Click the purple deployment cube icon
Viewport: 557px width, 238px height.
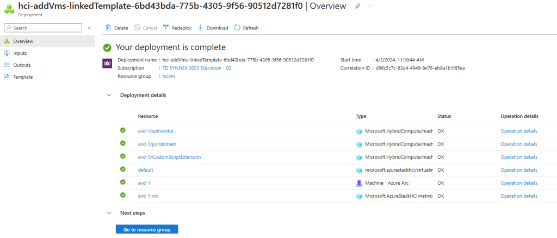(x=107, y=63)
